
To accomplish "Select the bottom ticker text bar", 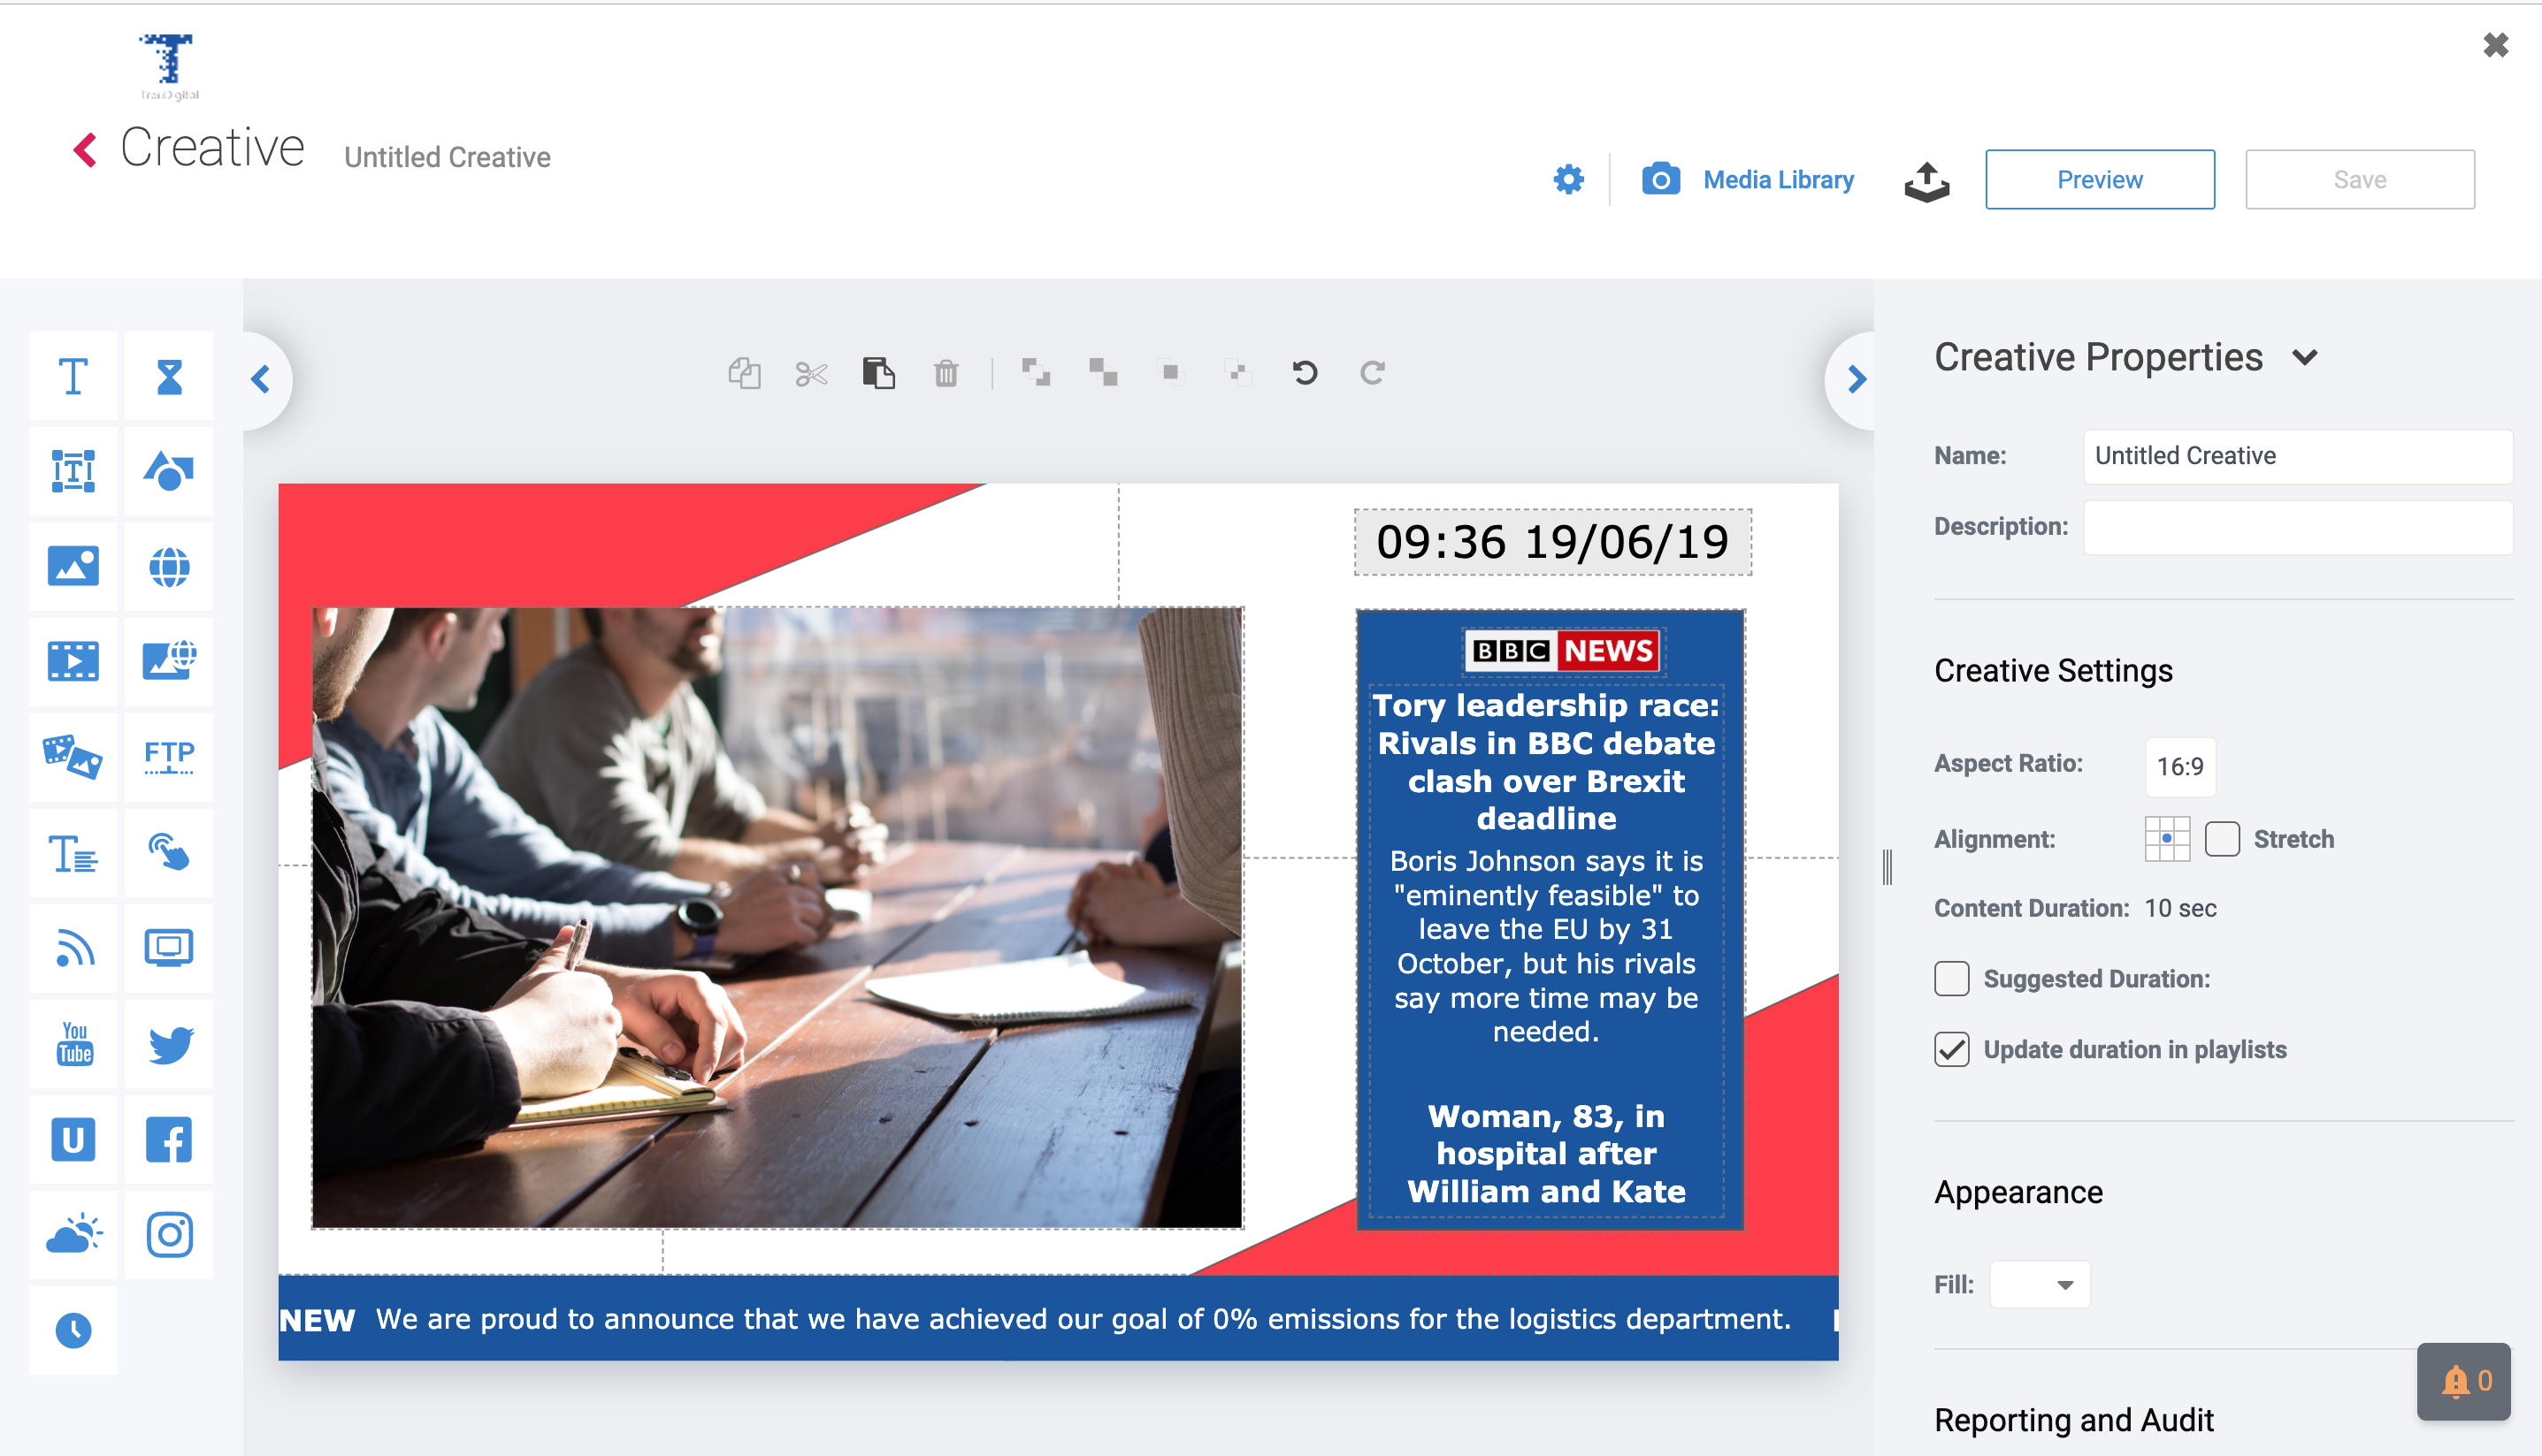I will tap(1058, 1318).
